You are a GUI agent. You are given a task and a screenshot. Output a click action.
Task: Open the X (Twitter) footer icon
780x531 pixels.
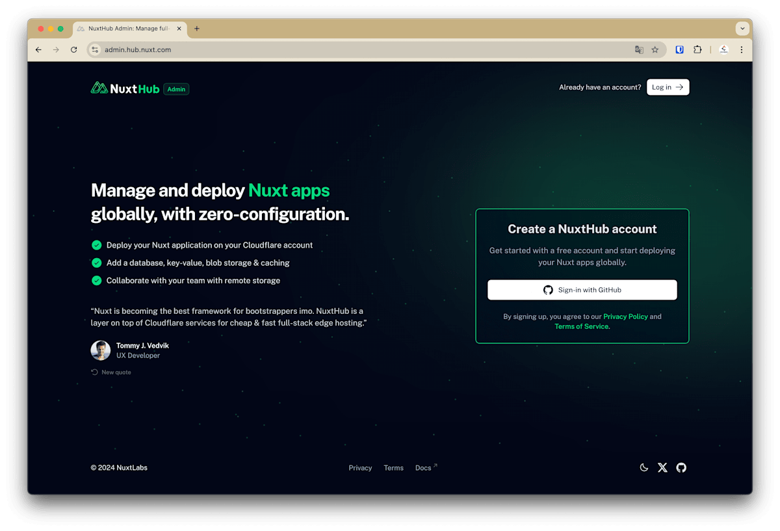[662, 467]
